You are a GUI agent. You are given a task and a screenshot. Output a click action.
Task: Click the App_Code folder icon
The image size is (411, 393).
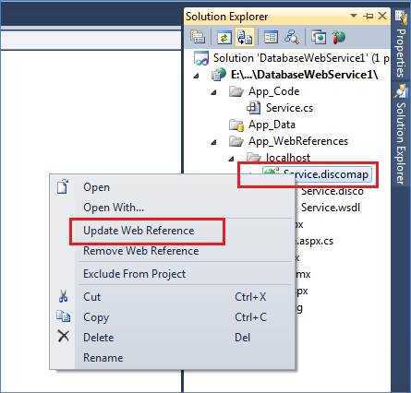[x=236, y=91]
